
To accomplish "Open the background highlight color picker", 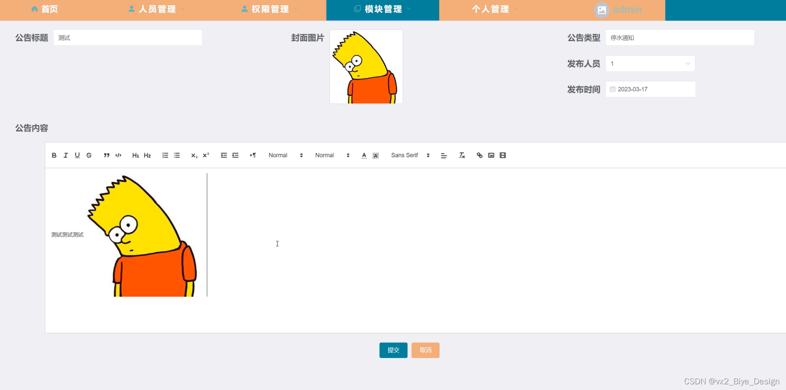I will [x=376, y=155].
